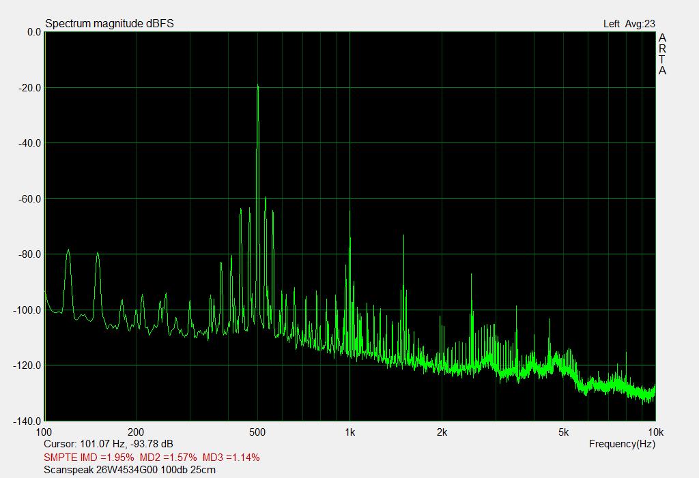The image size is (699, 478).
Task: Click the "10k" frequency axis tick label
Action: pyautogui.click(x=655, y=432)
